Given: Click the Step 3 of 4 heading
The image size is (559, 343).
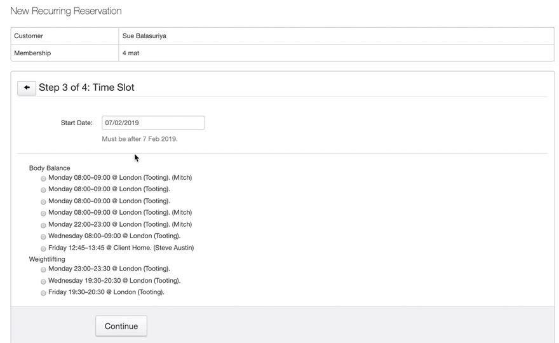Looking at the screenshot, I should 86,88.
